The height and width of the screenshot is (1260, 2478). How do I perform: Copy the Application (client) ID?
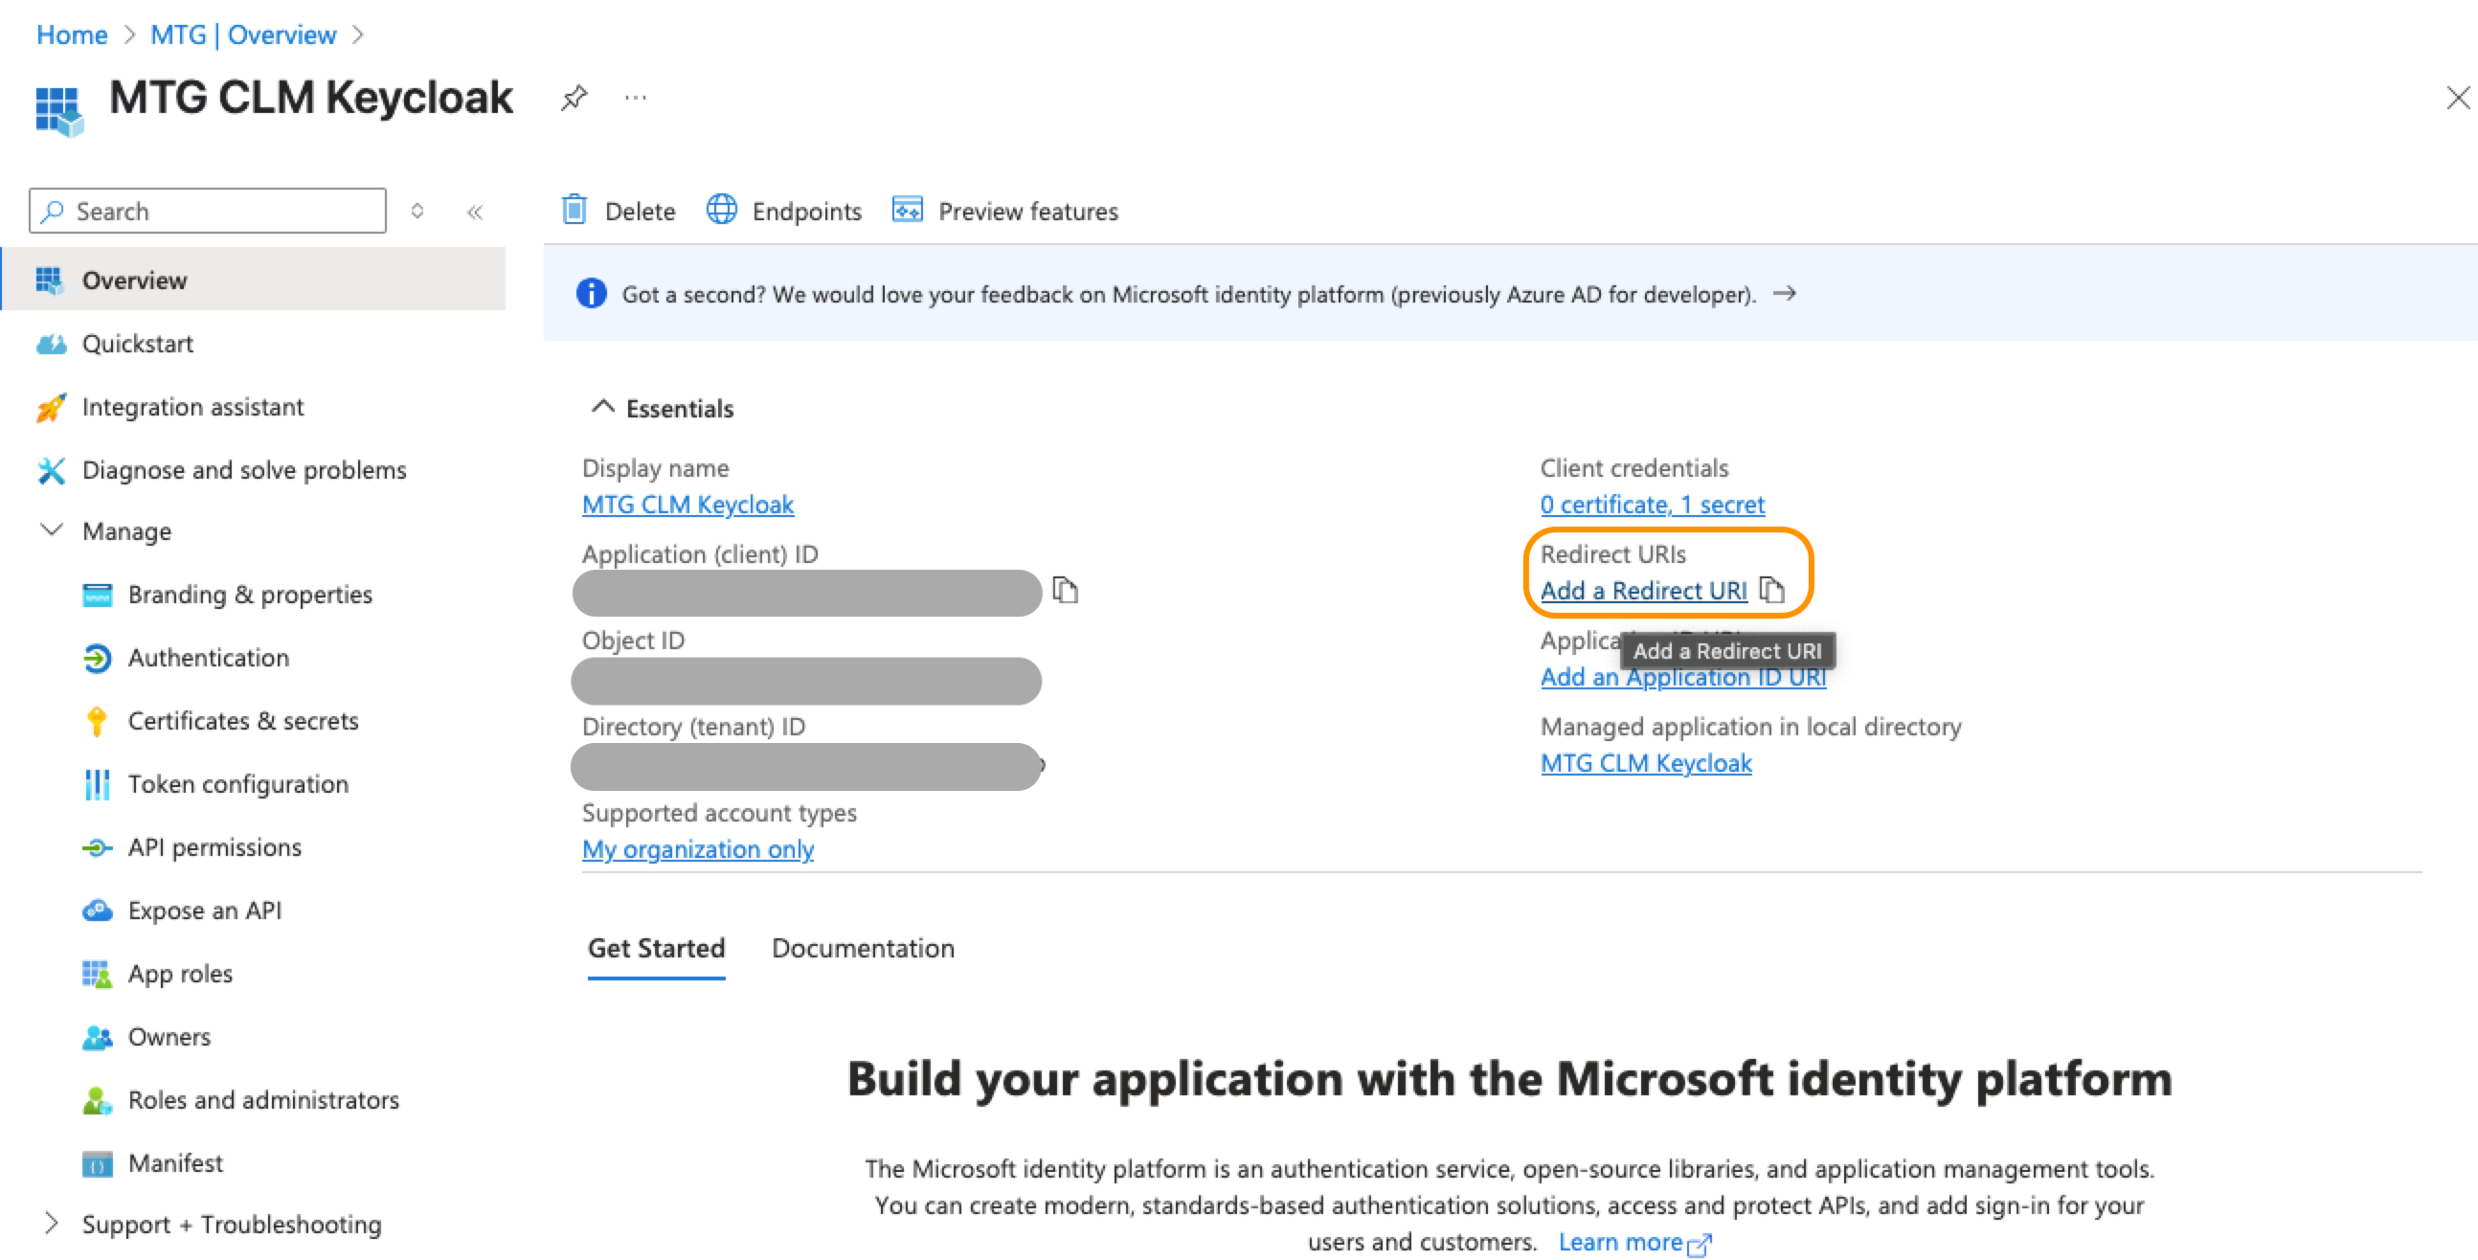[1065, 590]
